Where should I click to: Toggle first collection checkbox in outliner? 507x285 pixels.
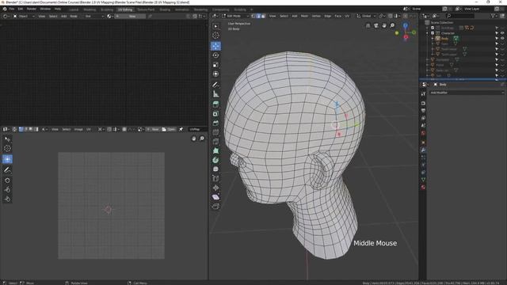[x=433, y=28]
